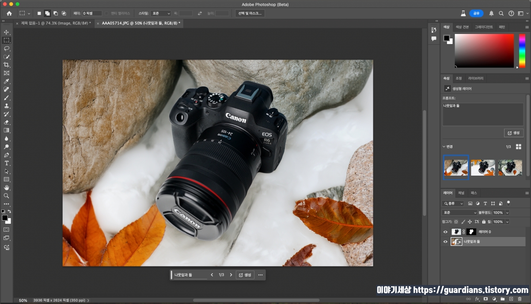Screen dimensions: 531x304
Task: Select the Gradient tool
Action: [x=6, y=130]
